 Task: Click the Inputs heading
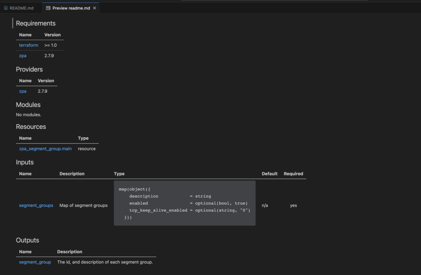25,162
